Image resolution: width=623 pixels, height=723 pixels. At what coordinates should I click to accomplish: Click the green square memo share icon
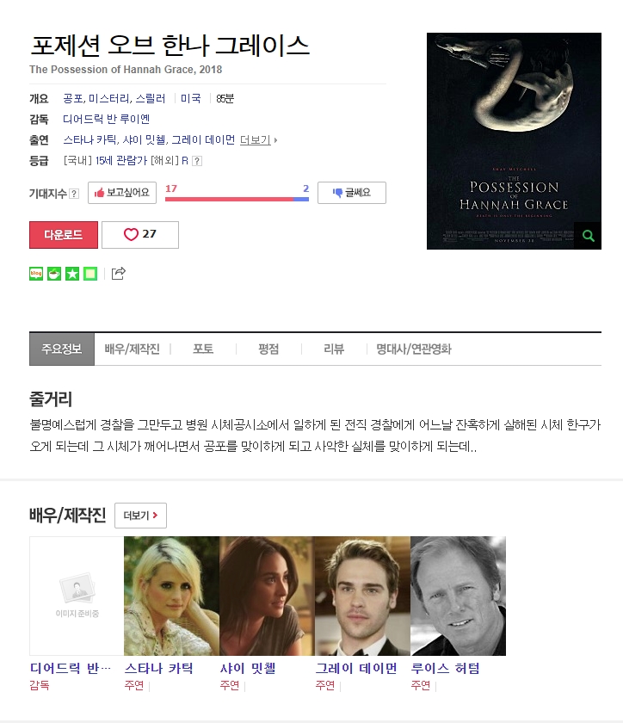[x=90, y=274]
